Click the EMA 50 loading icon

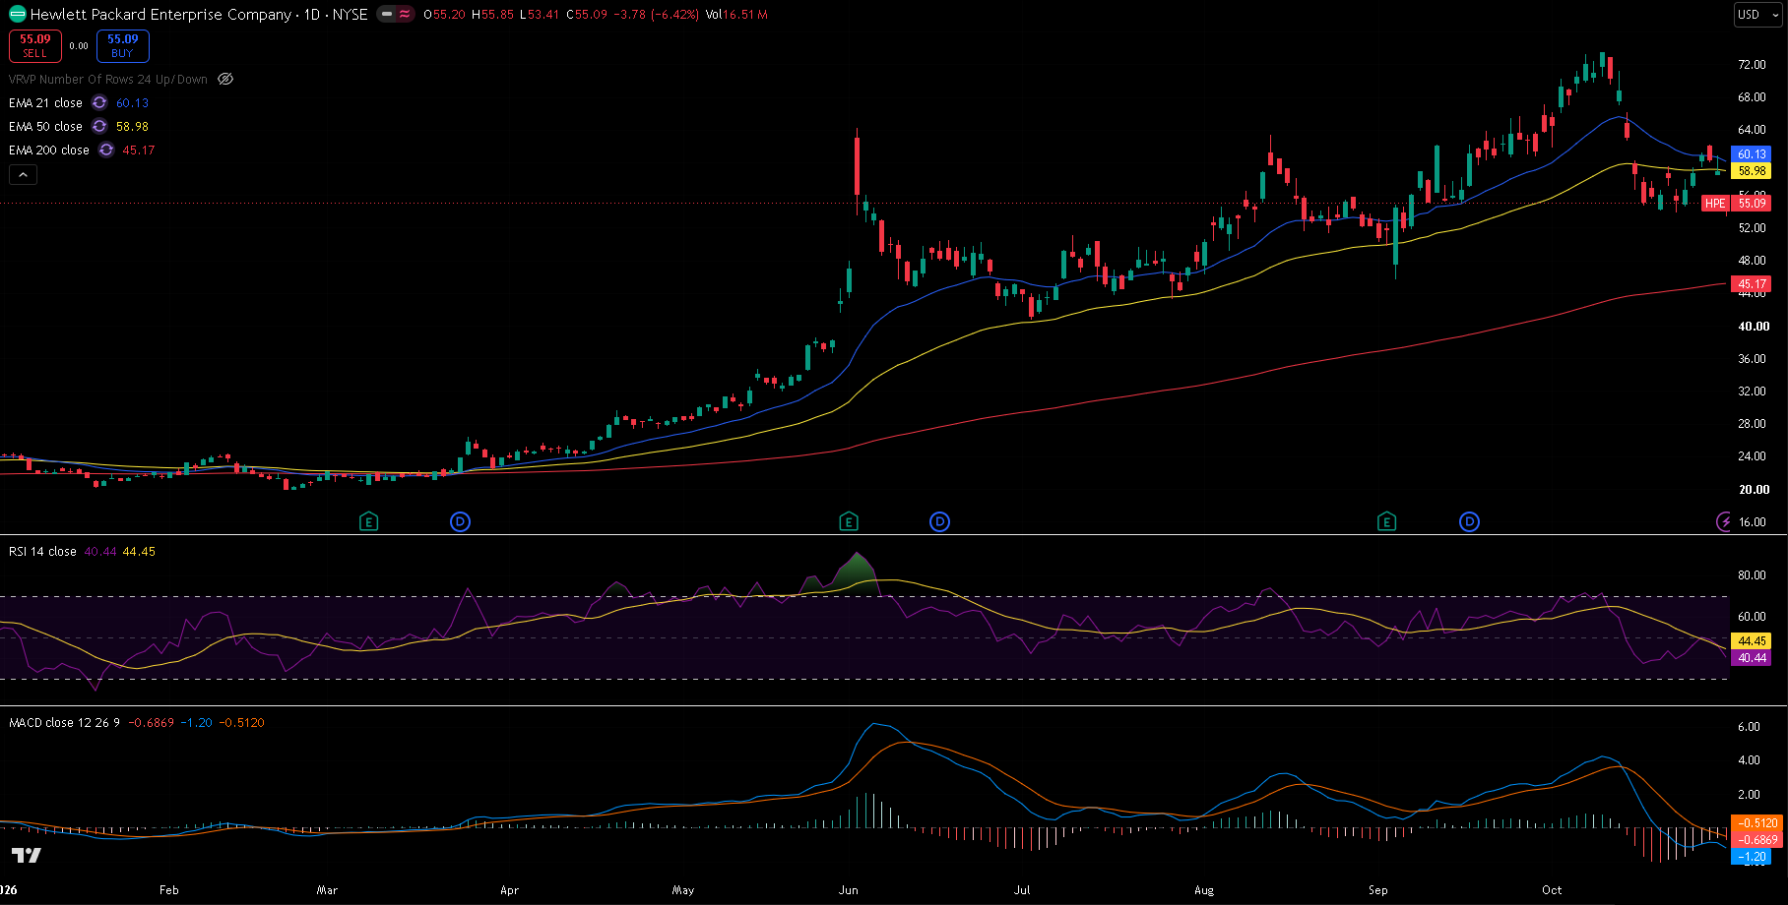pyautogui.click(x=99, y=126)
